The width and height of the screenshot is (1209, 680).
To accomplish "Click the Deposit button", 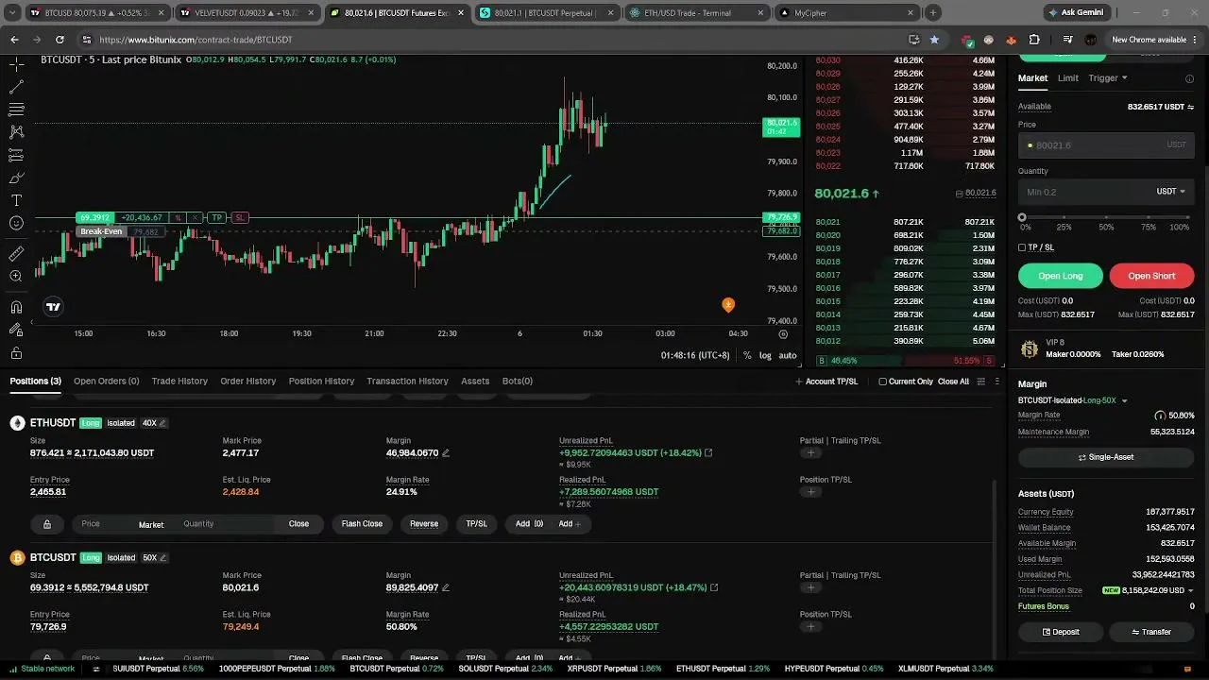I will 1061,632.
